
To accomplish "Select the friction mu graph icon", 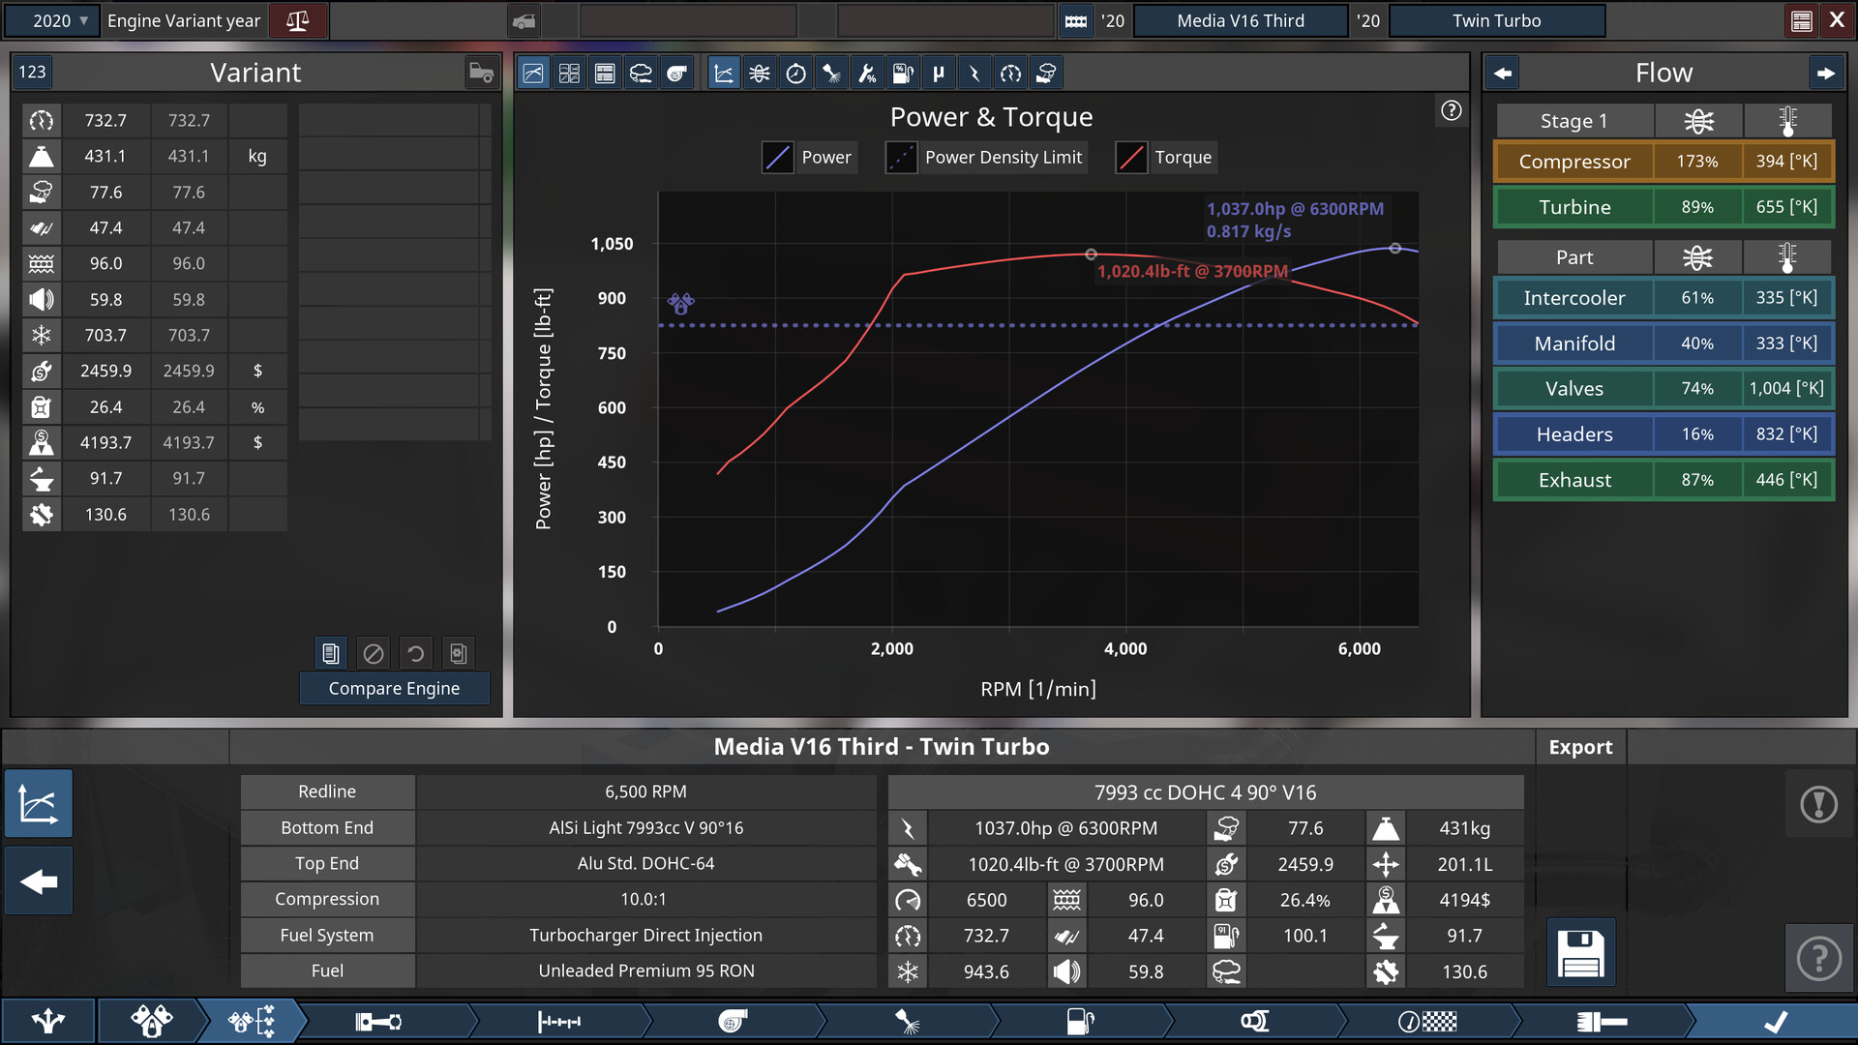I will coord(938,74).
